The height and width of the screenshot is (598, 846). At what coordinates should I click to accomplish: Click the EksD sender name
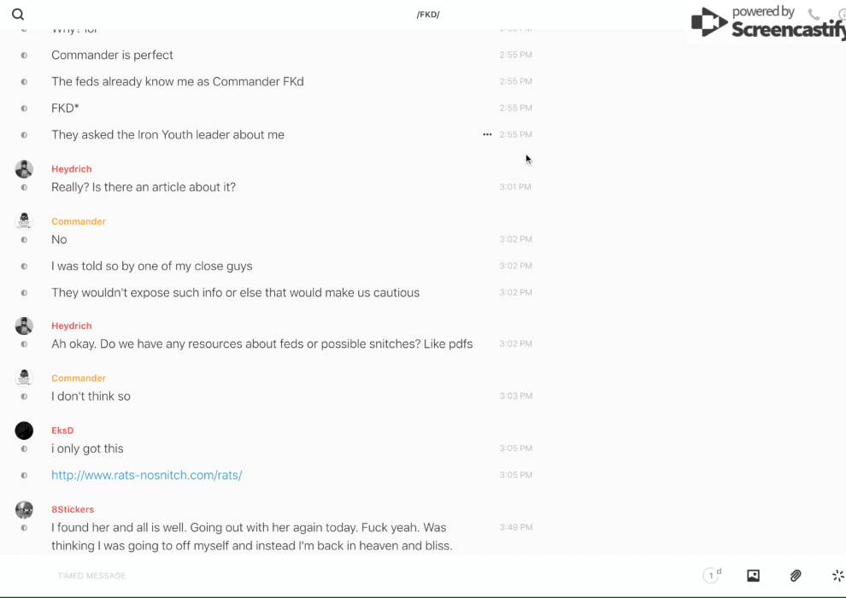pos(62,431)
